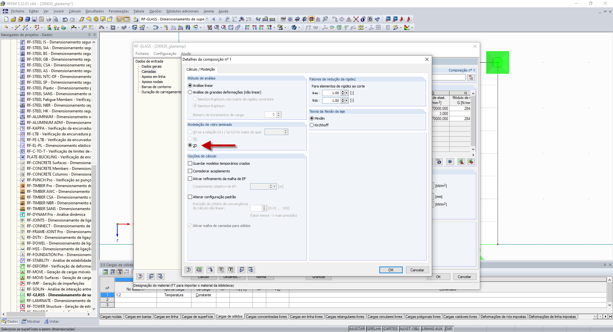613x332 pixels.
Task: Select RF-DYNAM Pro in the project navigator
Action: (56, 215)
